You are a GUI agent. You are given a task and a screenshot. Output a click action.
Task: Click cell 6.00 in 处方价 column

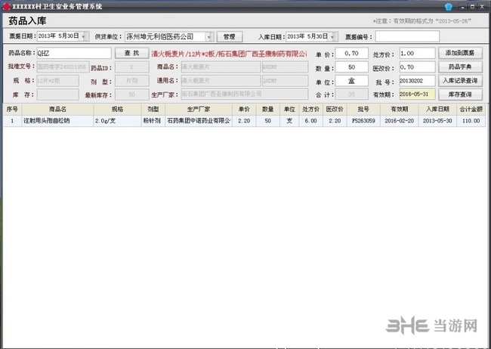310,121
